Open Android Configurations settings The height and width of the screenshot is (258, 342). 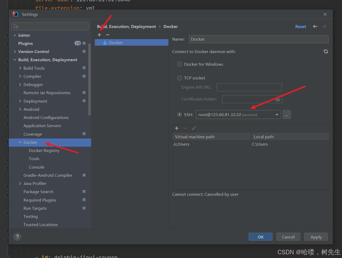click(46, 117)
